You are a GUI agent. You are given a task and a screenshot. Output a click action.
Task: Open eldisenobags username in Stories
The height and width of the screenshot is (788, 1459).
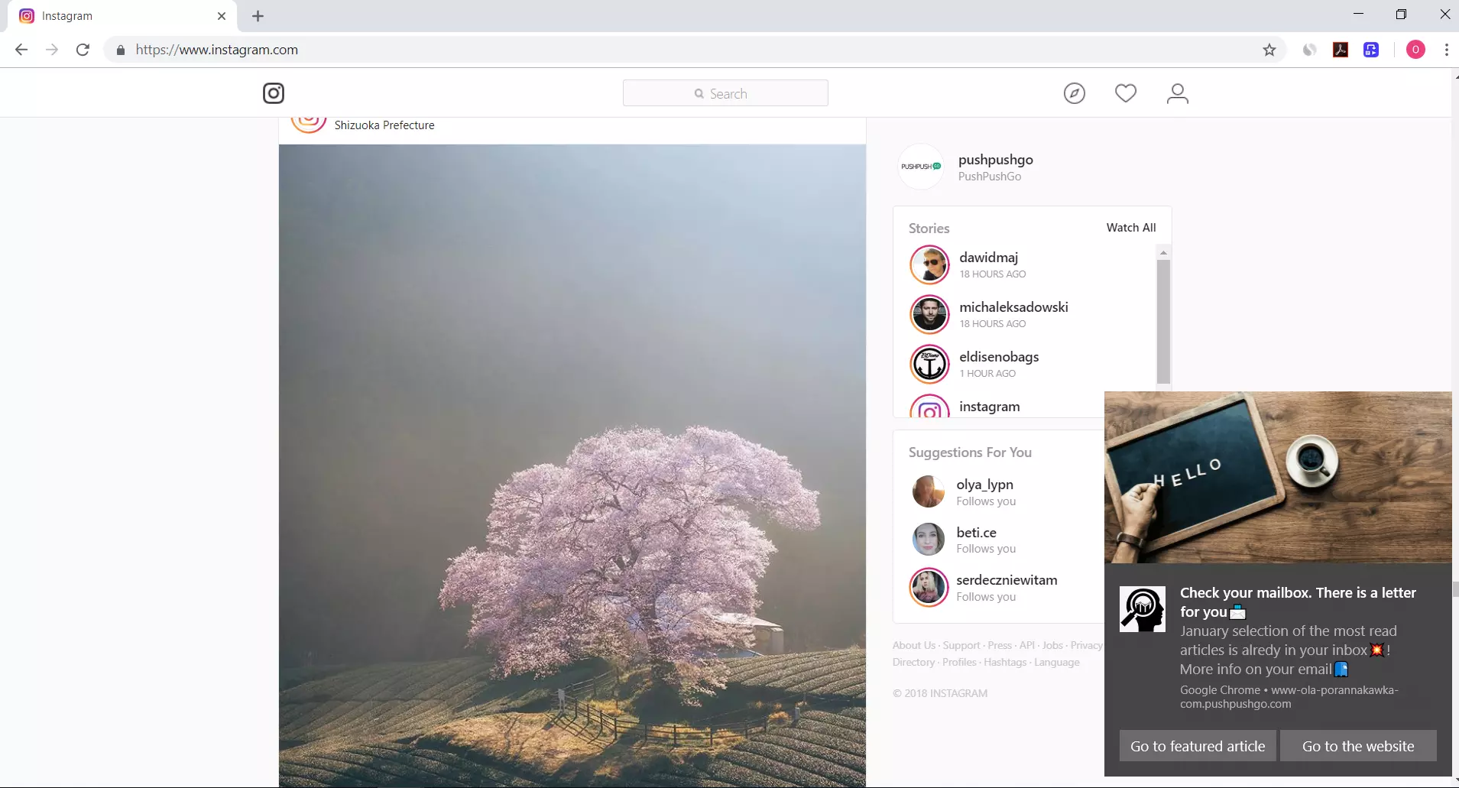[999, 357]
